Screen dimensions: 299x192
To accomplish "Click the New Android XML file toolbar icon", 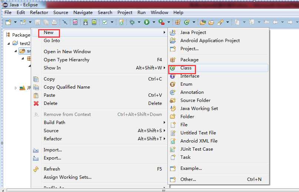I will coord(122,22).
